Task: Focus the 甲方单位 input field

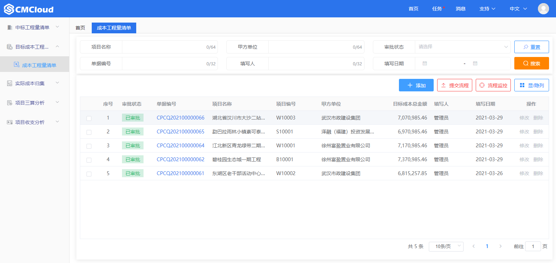Action: [x=316, y=47]
